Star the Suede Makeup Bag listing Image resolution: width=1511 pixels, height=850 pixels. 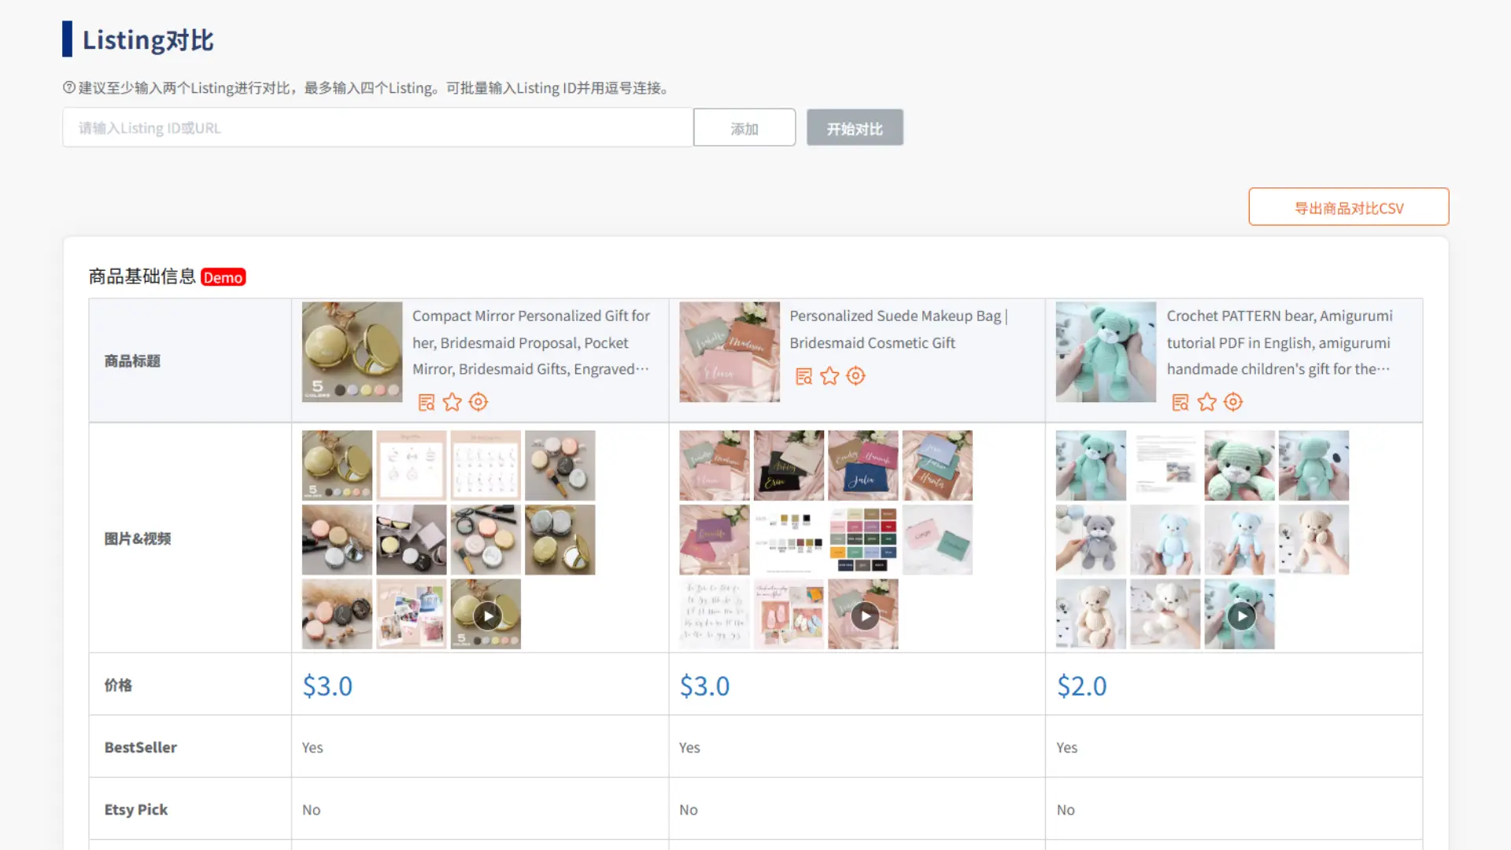[829, 376]
